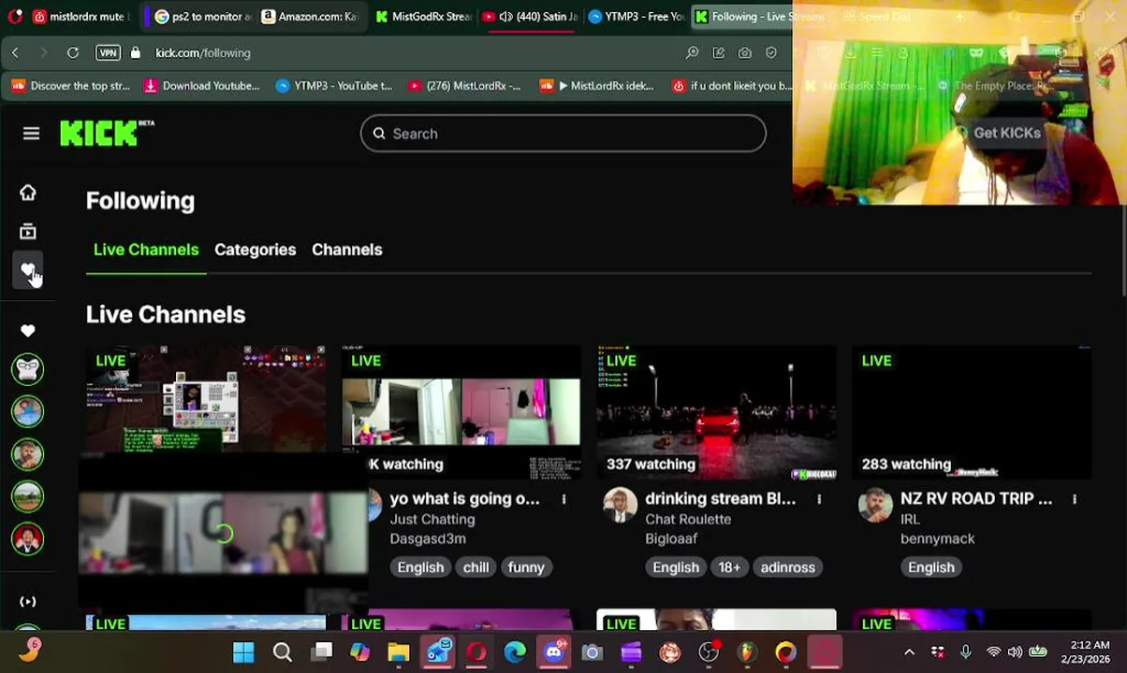Click 'NZ RV ROAD TRIP ...' title
The image size is (1127, 673).
click(976, 499)
